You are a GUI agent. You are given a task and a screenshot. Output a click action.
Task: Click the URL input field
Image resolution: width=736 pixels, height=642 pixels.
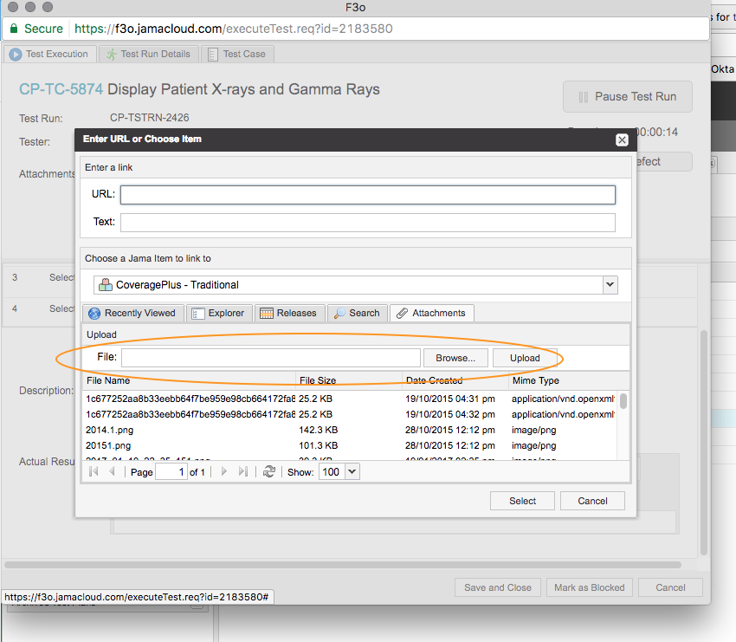pyautogui.click(x=367, y=195)
